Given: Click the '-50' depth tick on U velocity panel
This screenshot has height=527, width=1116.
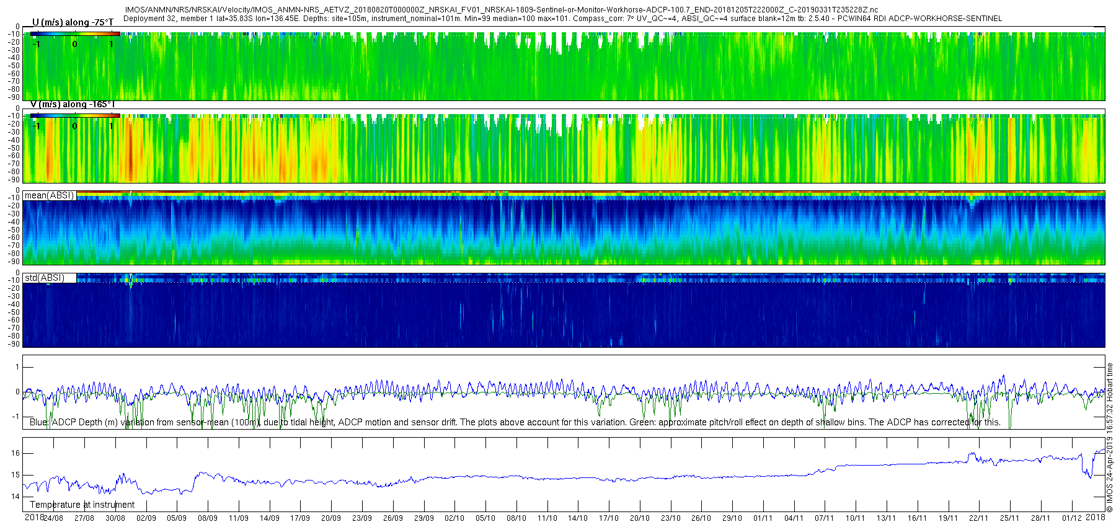Looking at the screenshot, I should [x=14, y=65].
